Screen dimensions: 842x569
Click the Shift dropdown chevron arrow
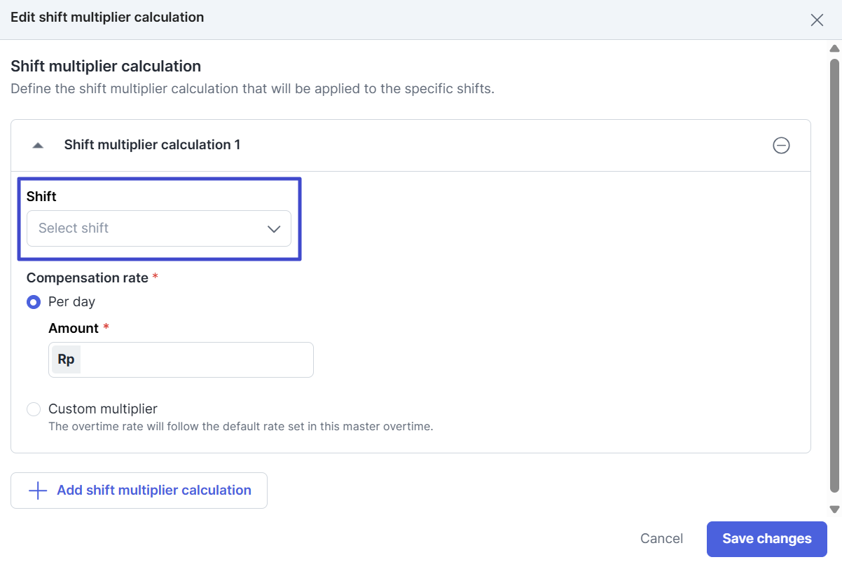click(274, 229)
